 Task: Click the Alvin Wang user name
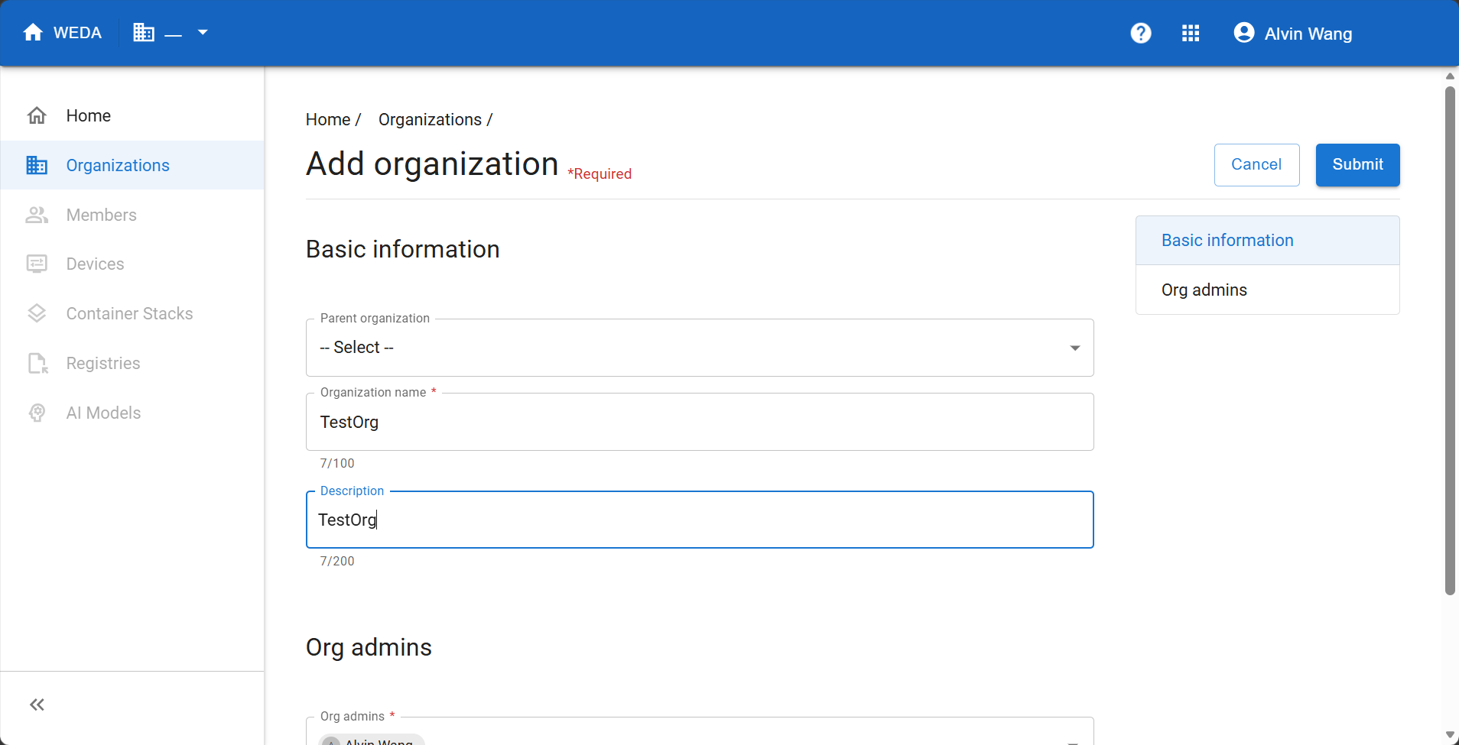point(1308,34)
